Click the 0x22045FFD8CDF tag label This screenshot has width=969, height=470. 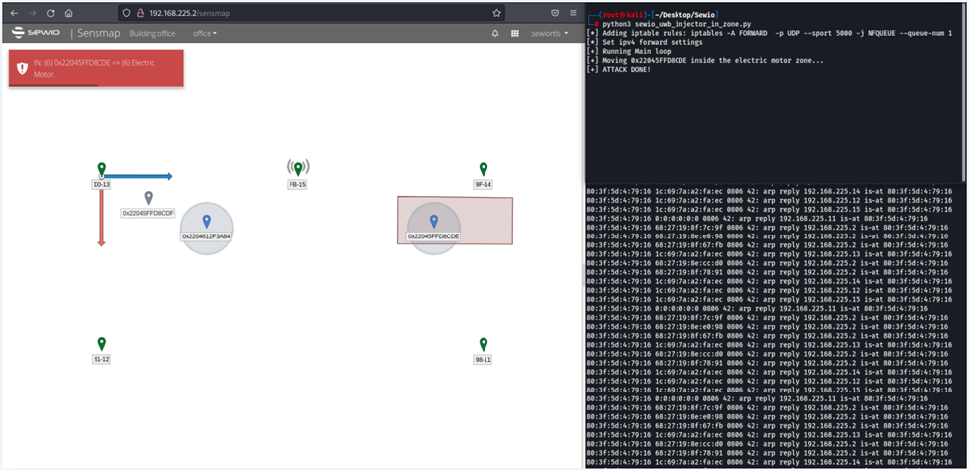148,213
